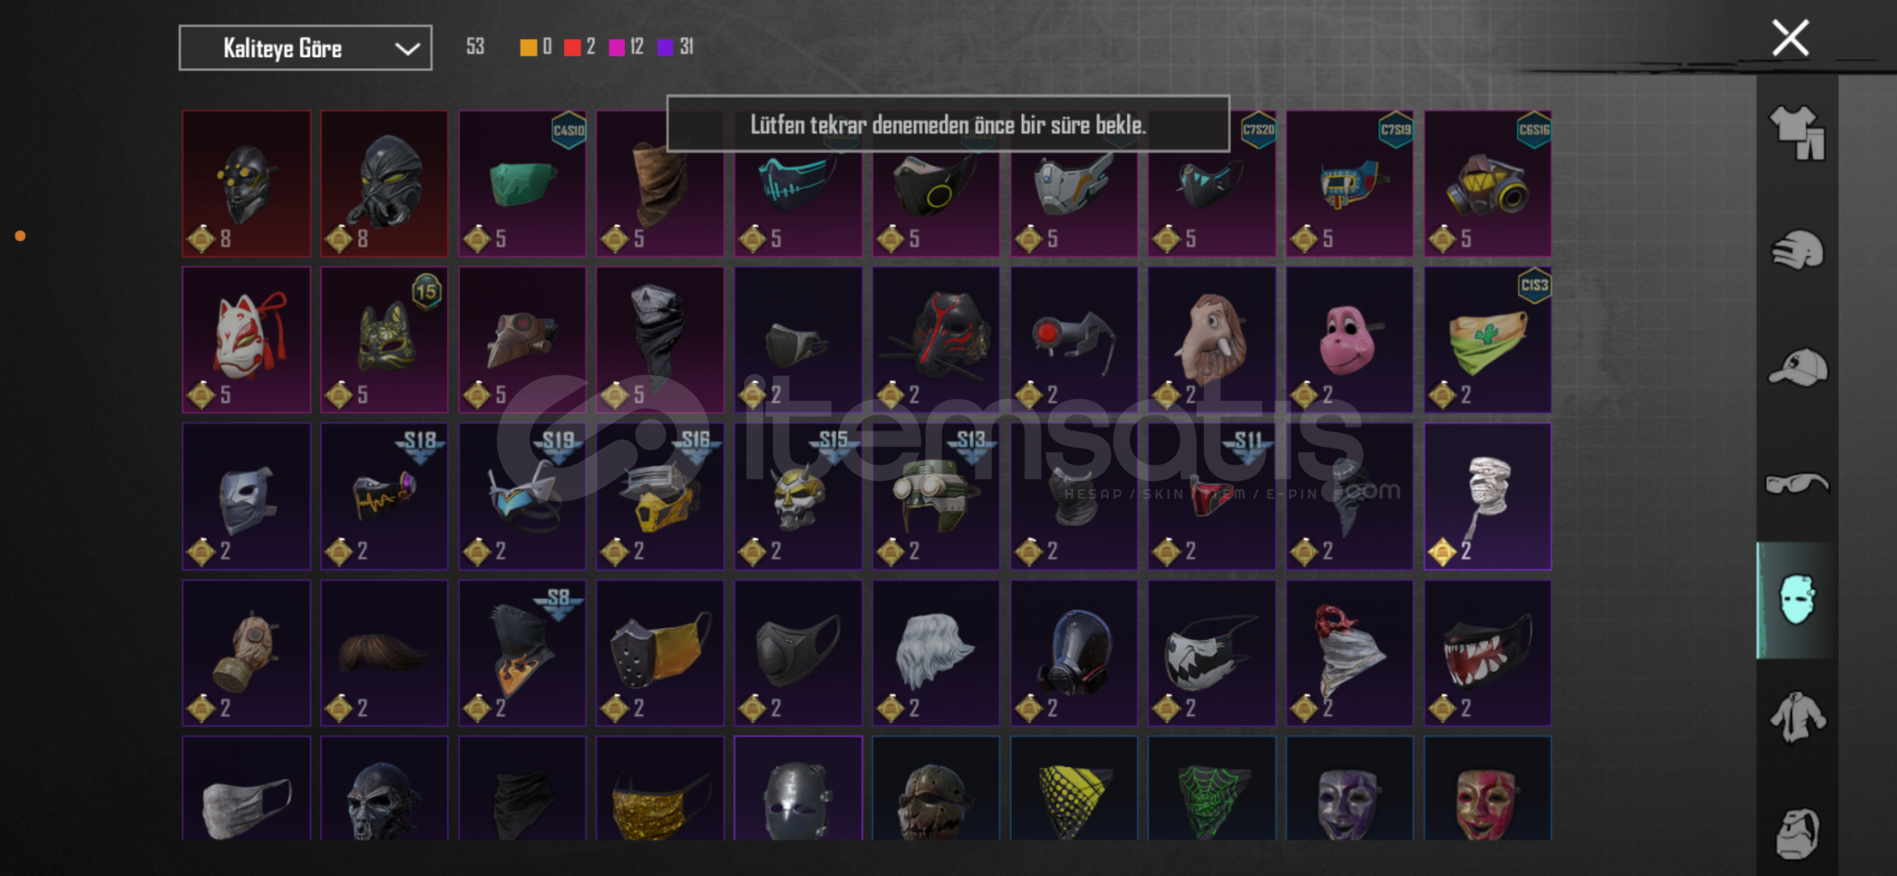Filter by the pink rarity swatch

[617, 48]
